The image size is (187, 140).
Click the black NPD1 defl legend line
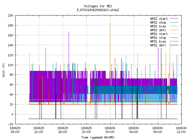[x=174, y=45]
